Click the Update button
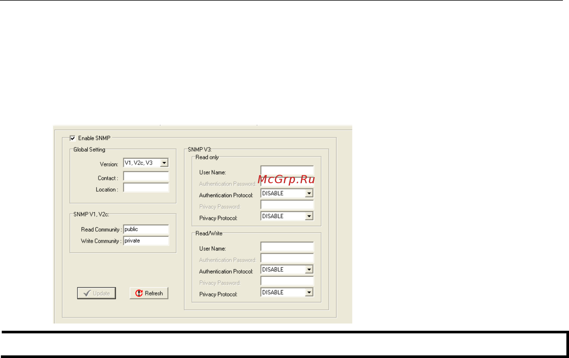Screen dimensions: 569x358 tap(96, 293)
